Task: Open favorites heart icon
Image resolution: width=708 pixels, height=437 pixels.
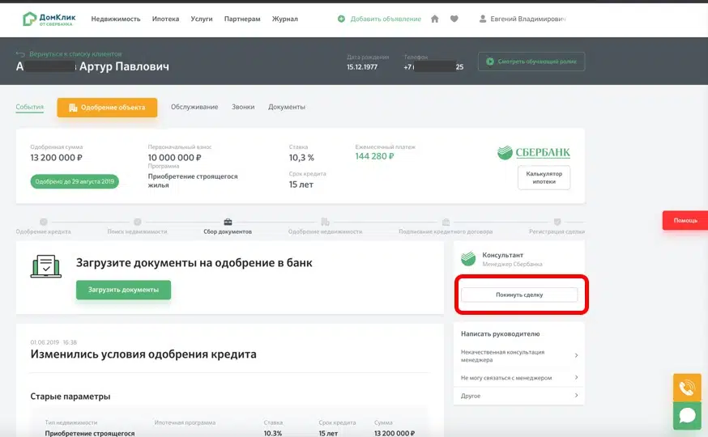Action: [454, 19]
